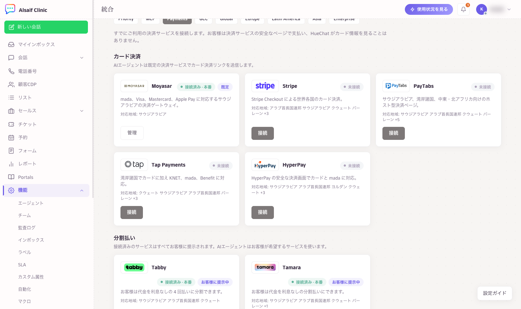Click the tap Payments logo

134,165
